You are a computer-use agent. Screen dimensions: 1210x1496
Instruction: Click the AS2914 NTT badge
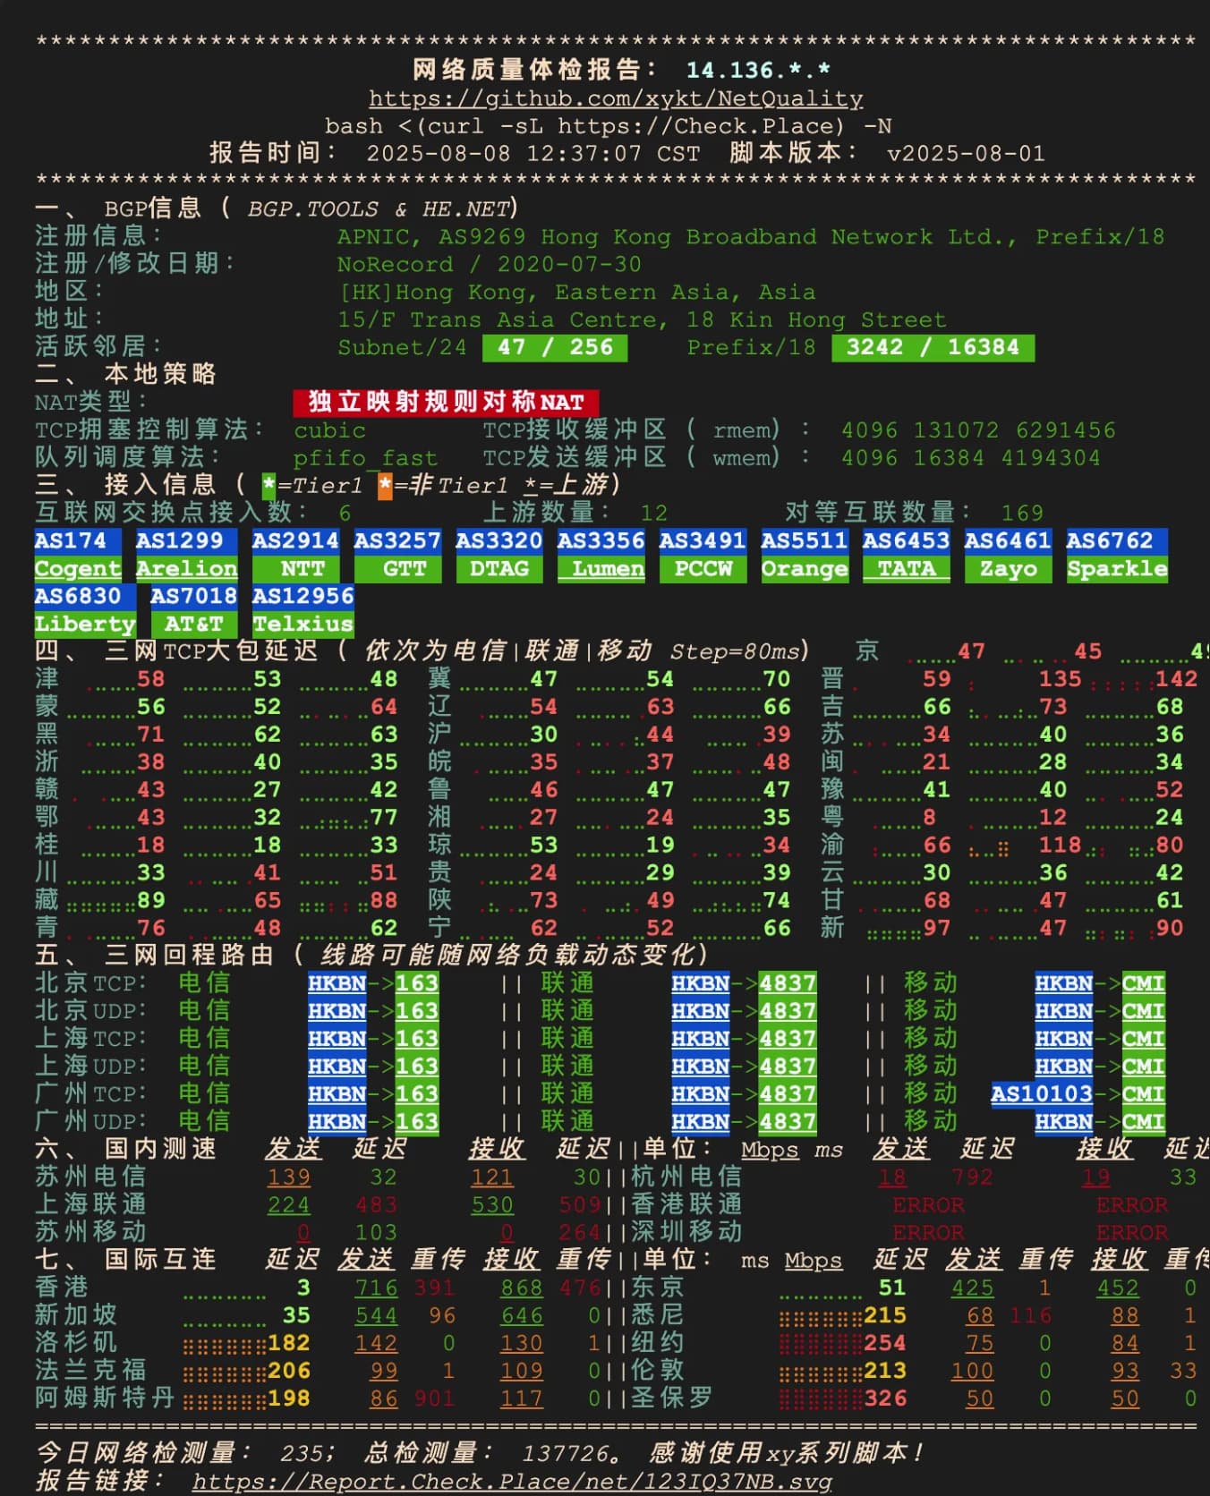tap(295, 555)
